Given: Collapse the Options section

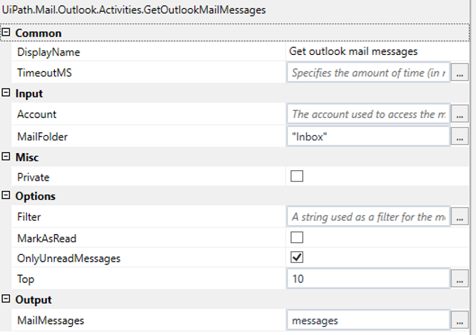Looking at the screenshot, I should pyautogui.click(x=6, y=195).
